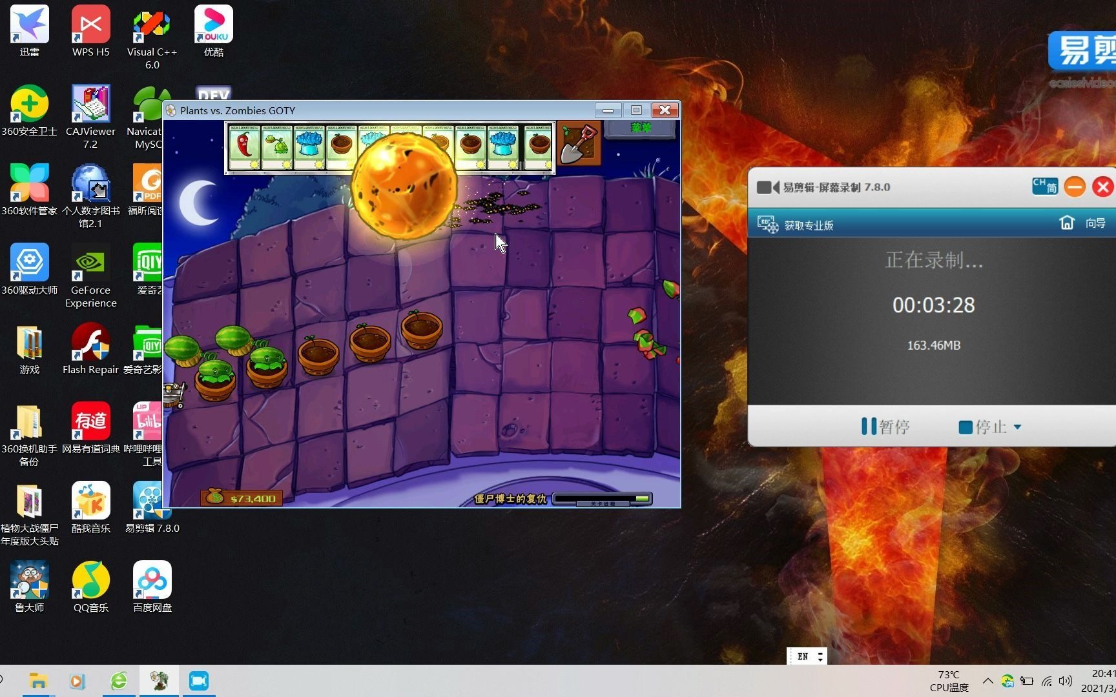Expand the dropdown arrow beside 停止

[1018, 427]
